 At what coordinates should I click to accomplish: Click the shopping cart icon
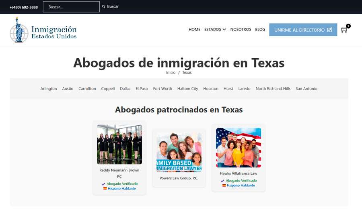click(x=344, y=30)
